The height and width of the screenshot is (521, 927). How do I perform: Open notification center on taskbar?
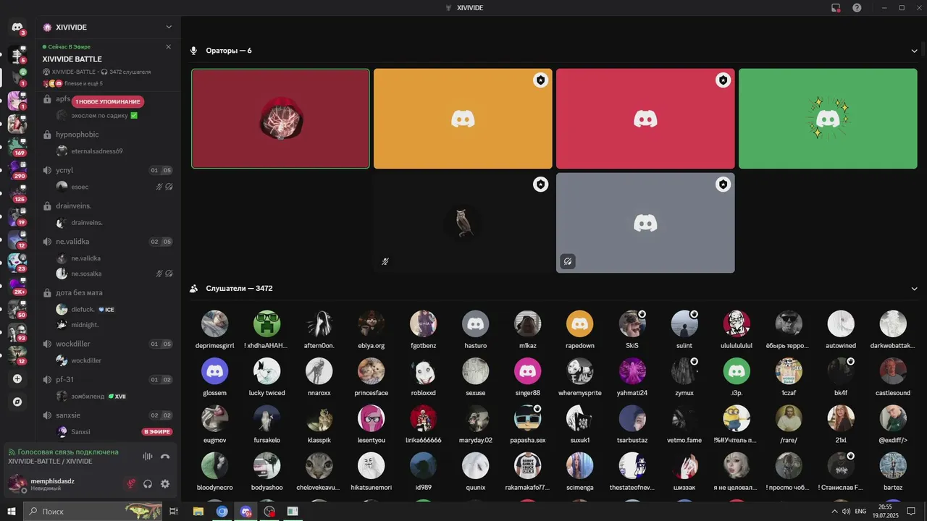point(911,512)
